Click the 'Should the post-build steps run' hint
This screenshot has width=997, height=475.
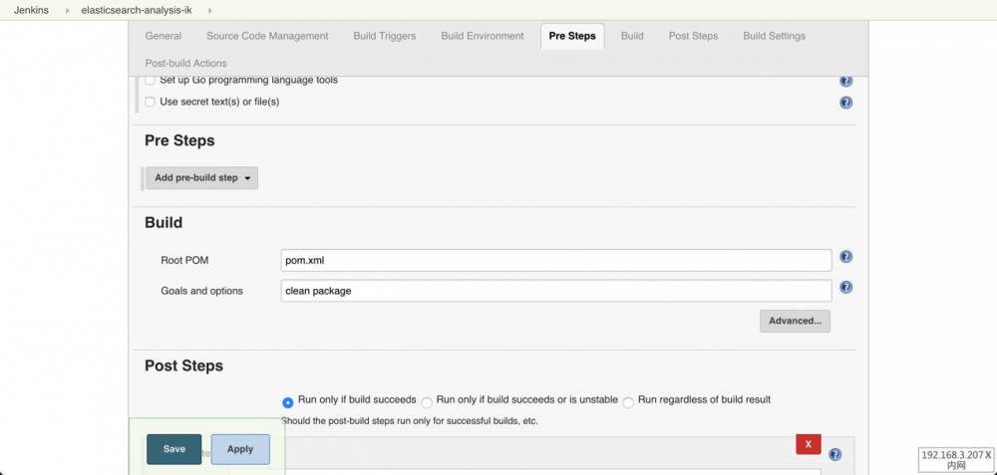(x=410, y=420)
